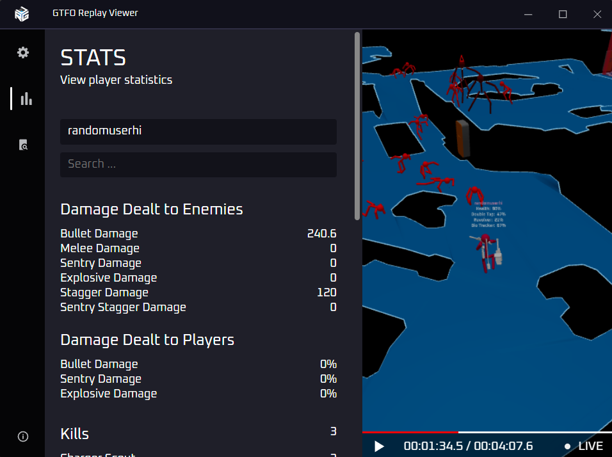The image size is (612, 457).
Task: Jump to LIVE playback
Action: pyautogui.click(x=584, y=446)
